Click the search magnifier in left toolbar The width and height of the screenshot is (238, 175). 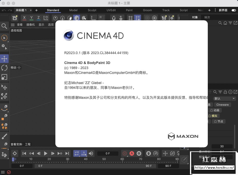[x=4, y=26]
